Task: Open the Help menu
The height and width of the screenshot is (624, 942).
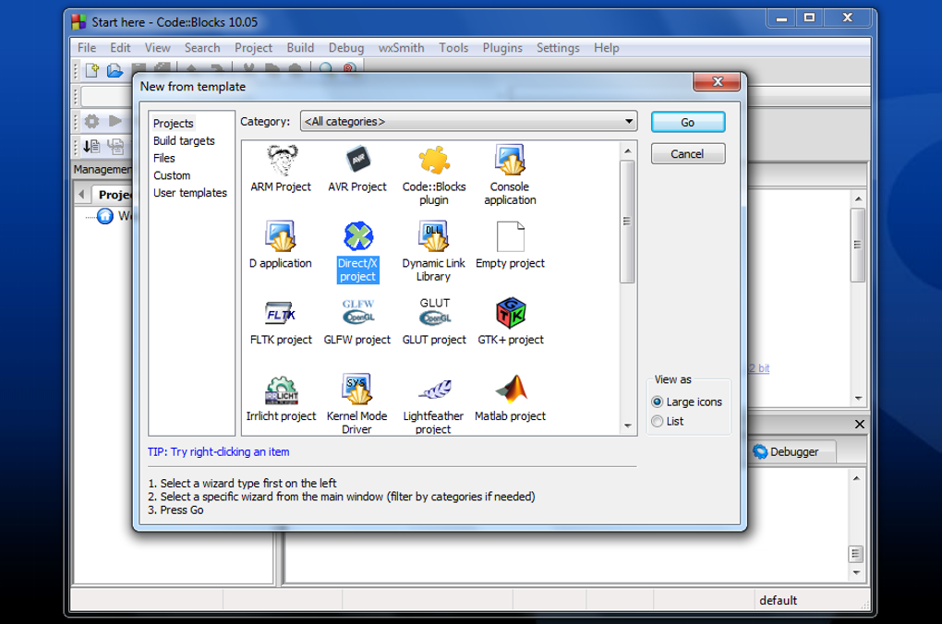Action: (x=606, y=47)
